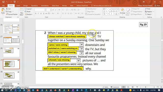The image size is (163, 92).
Task: Start Slide Show from status bar icon
Action: (x=137, y=87)
